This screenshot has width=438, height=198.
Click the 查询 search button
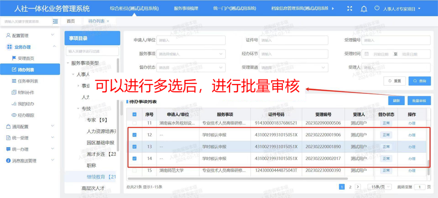tap(420, 81)
